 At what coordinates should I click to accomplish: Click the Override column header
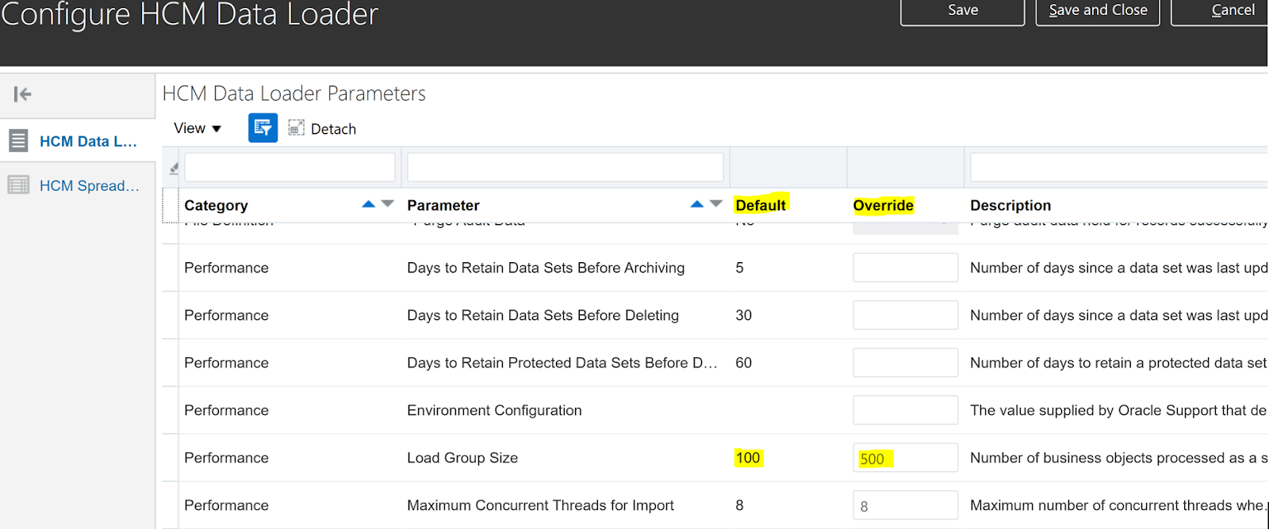pos(884,205)
